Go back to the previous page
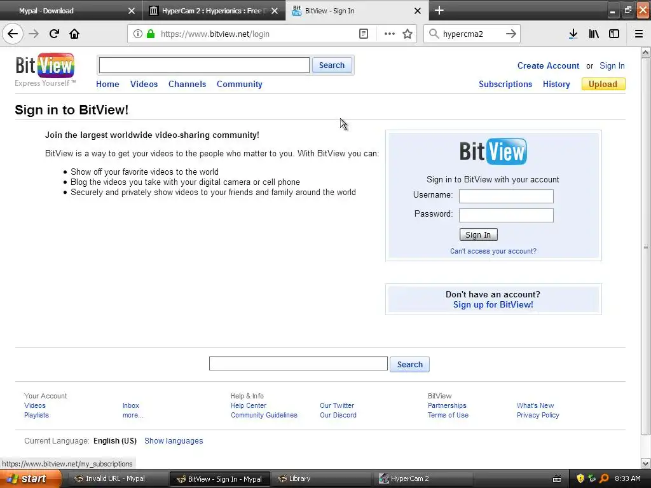 point(13,34)
